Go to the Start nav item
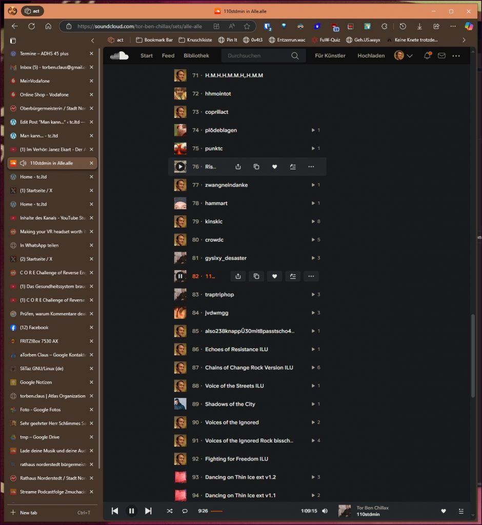The height and width of the screenshot is (525, 482). (x=146, y=55)
